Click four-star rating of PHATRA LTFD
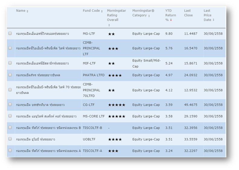Screen dimensions: 239x170 115,75
